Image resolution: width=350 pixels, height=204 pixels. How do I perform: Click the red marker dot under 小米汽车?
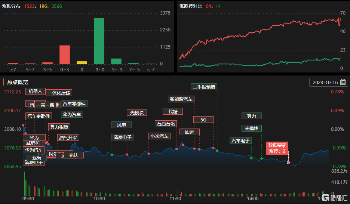(148, 154)
